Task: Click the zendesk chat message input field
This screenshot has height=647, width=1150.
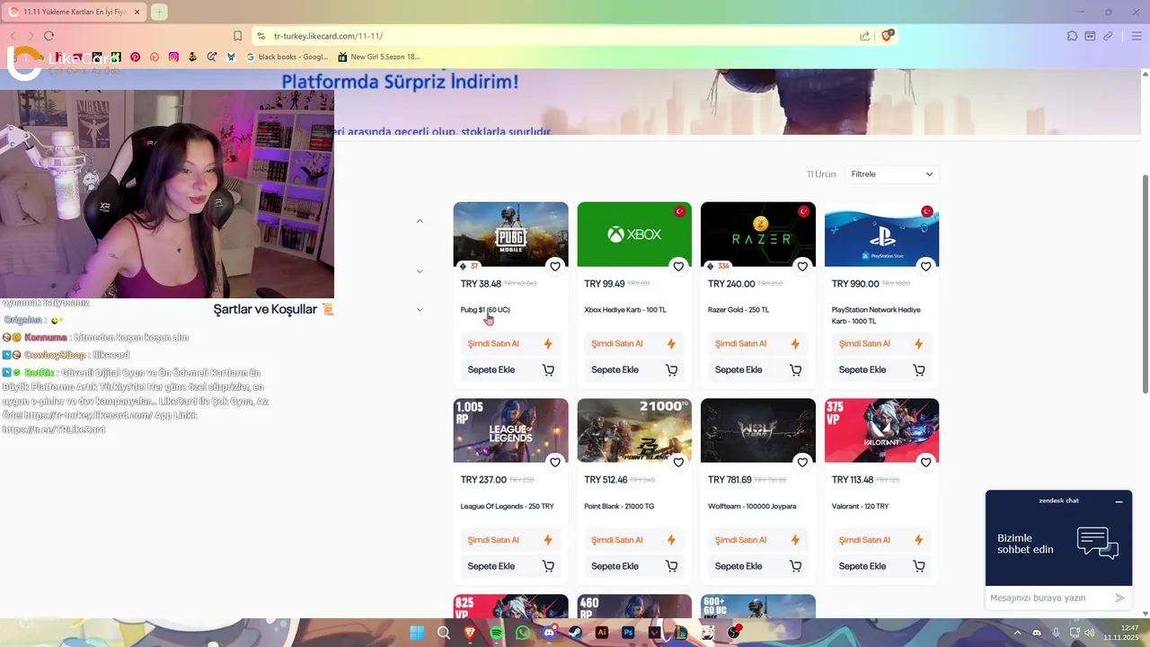Action: point(1047,598)
